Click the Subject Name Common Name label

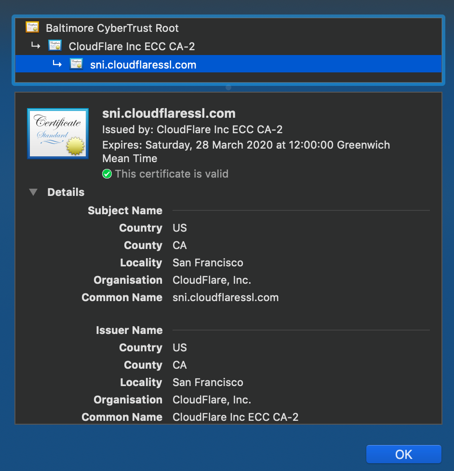point(122,298)
